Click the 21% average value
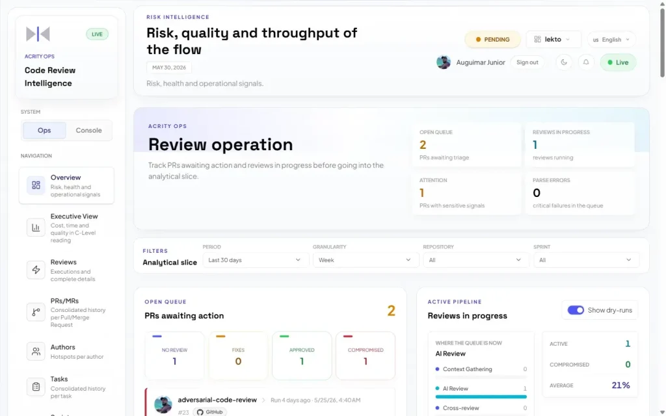 click(620, 385)
